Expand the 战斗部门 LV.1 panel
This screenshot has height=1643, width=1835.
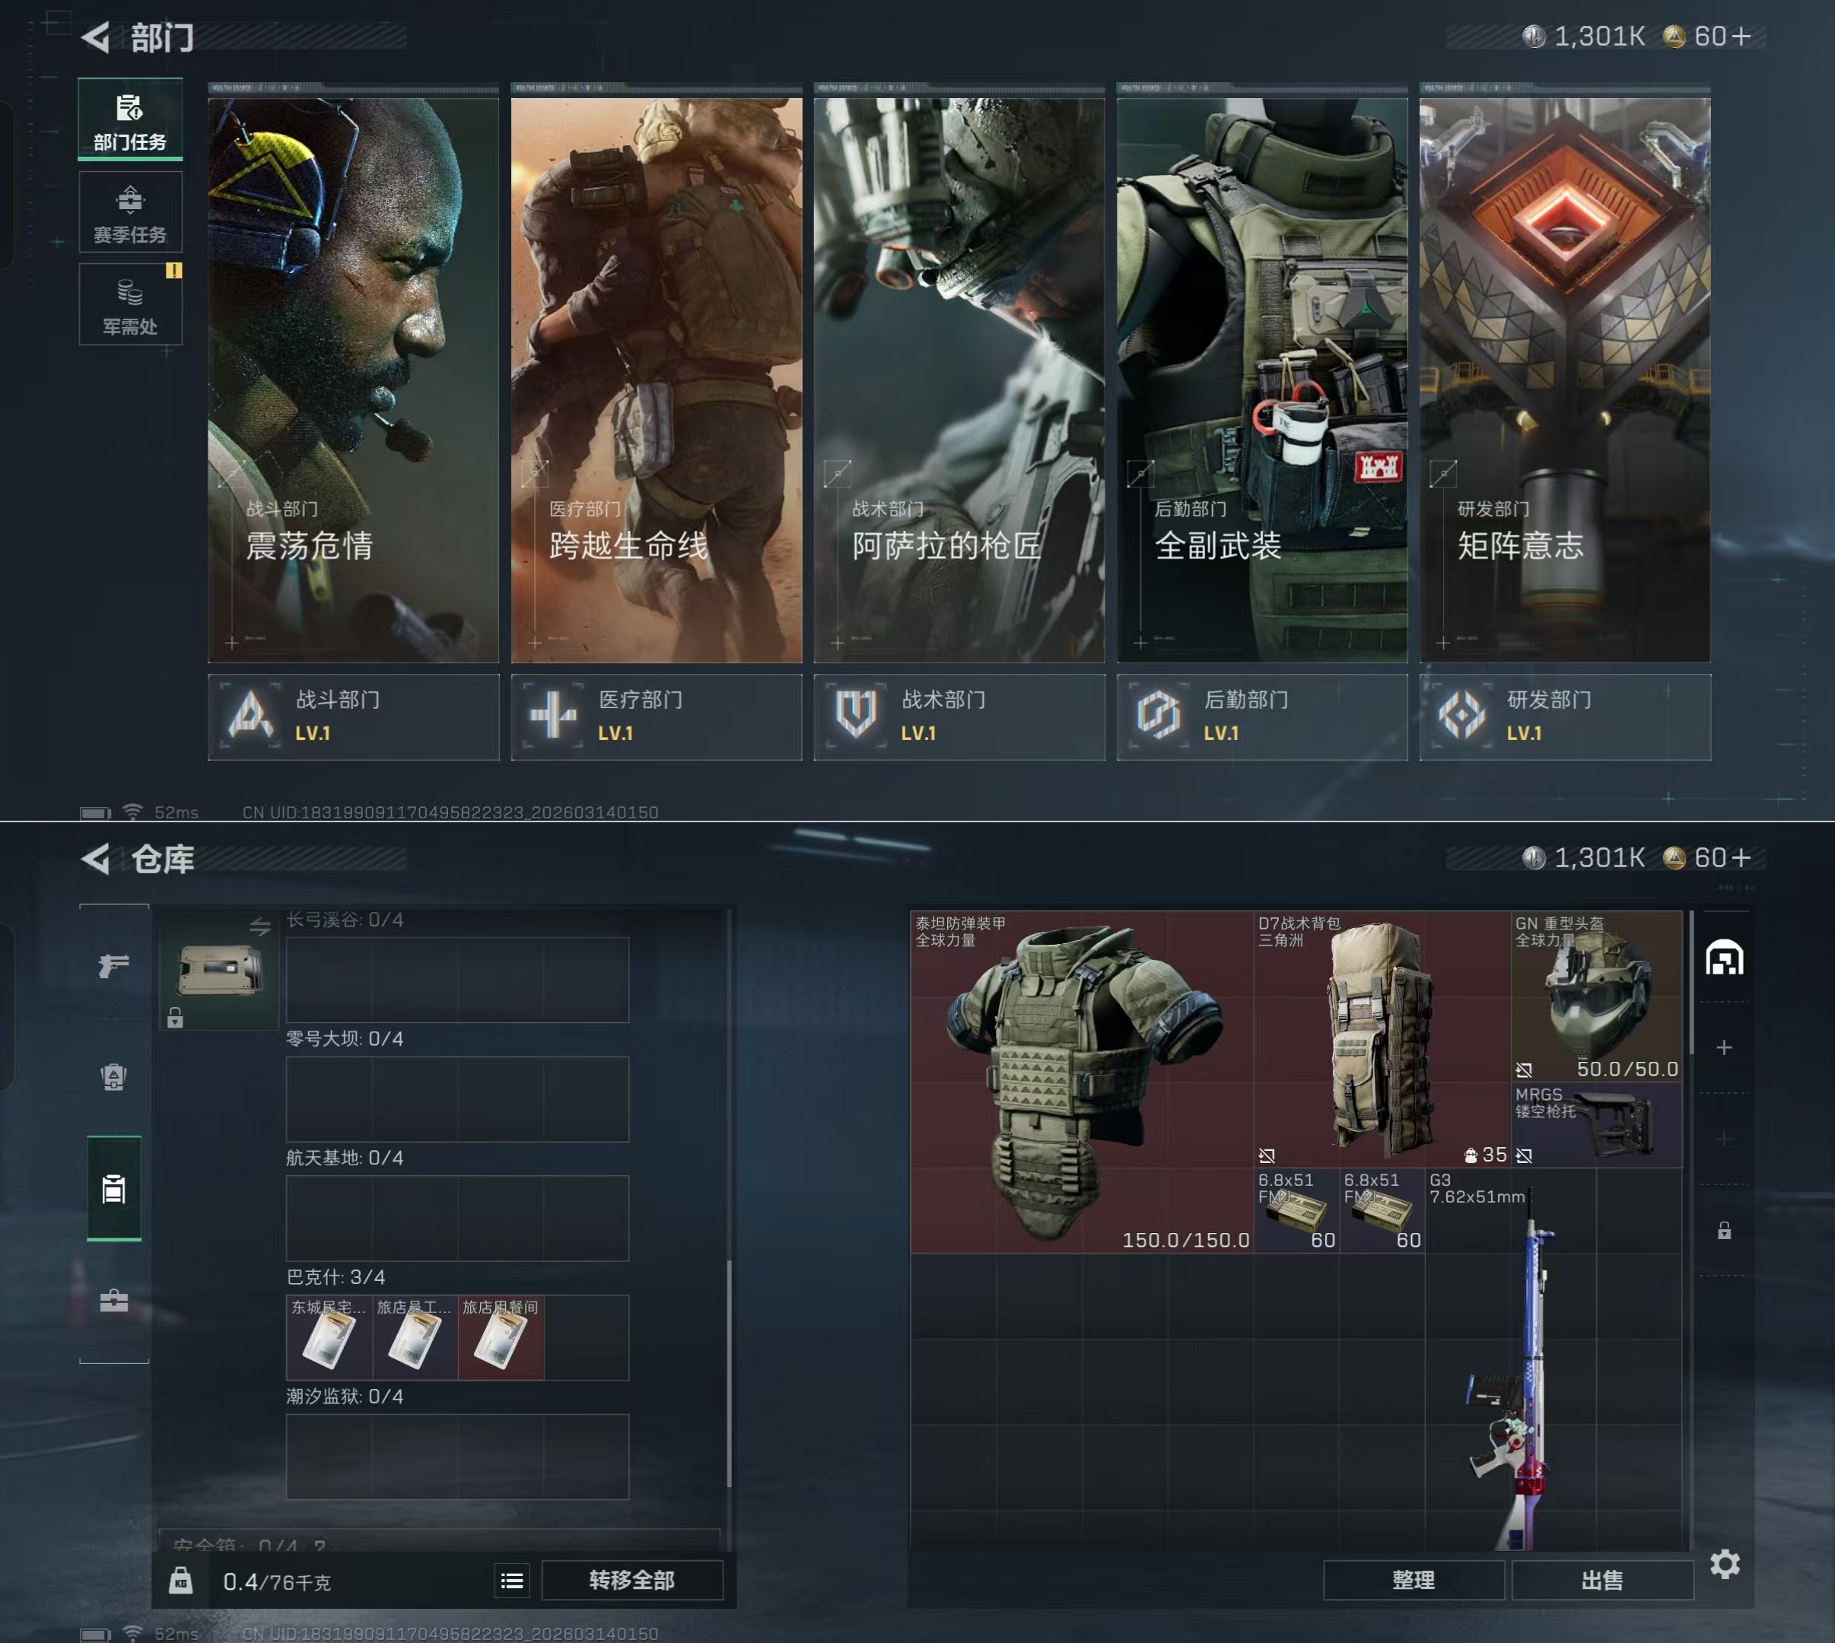[x=353, y=717]
